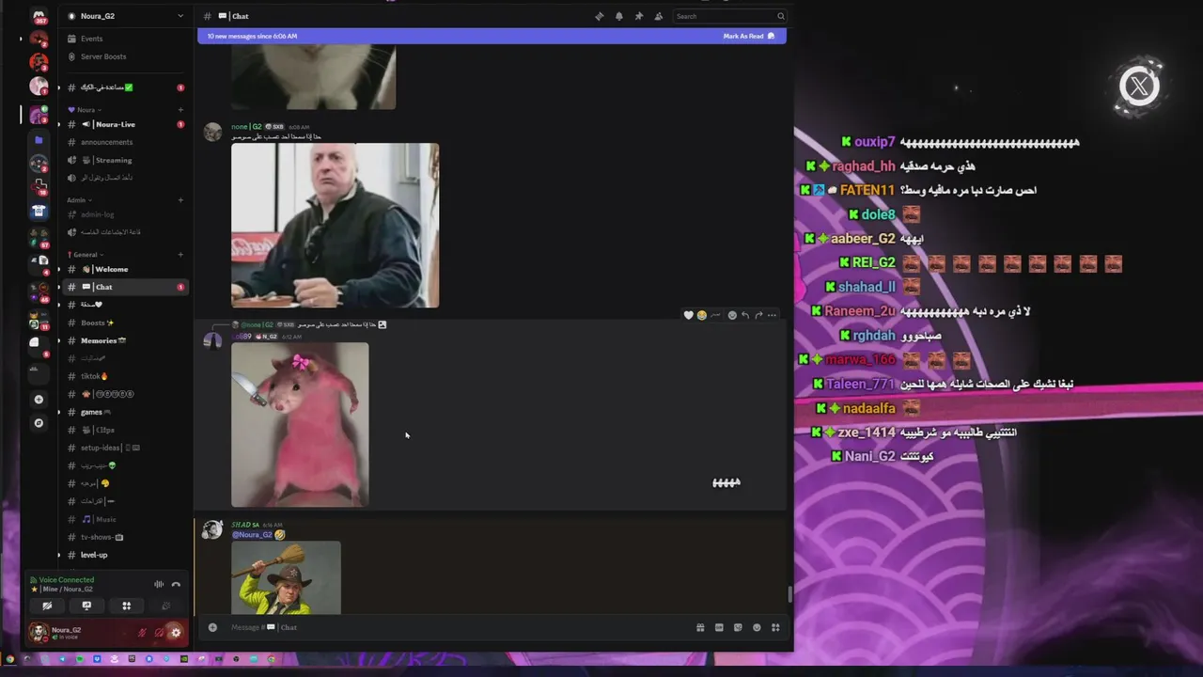
Task: Jump to the 10 new messages banner
Action: [x=492, y=36]
